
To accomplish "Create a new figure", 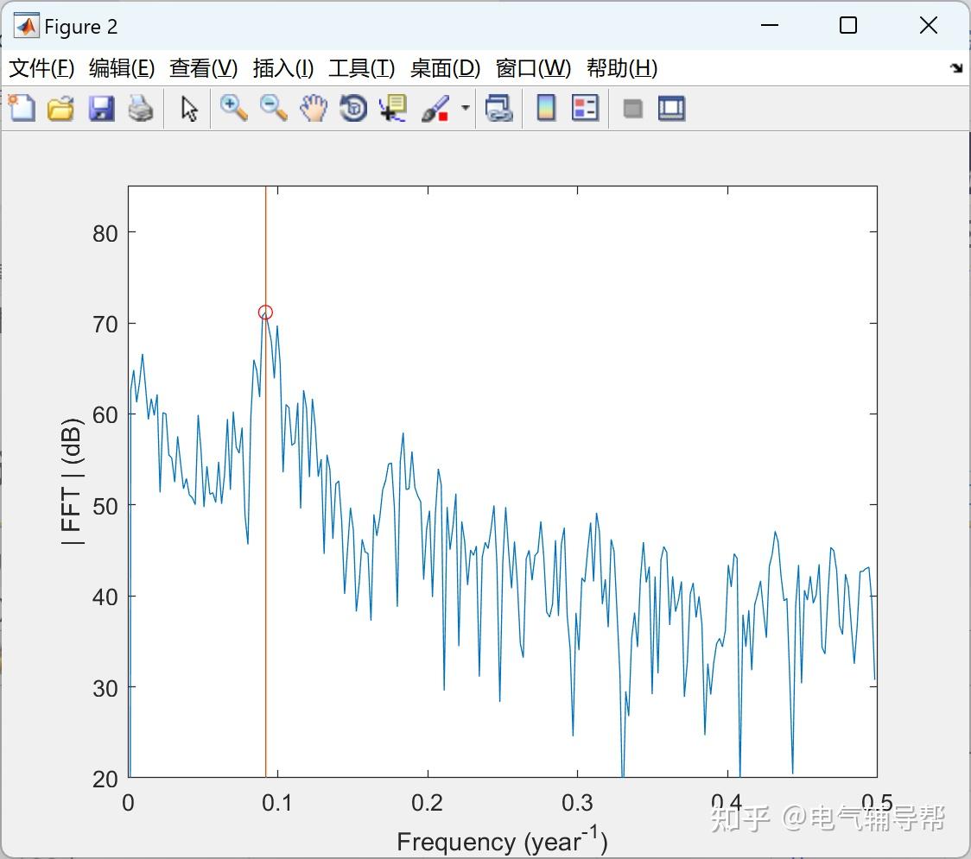I will (x=22, y=108).
